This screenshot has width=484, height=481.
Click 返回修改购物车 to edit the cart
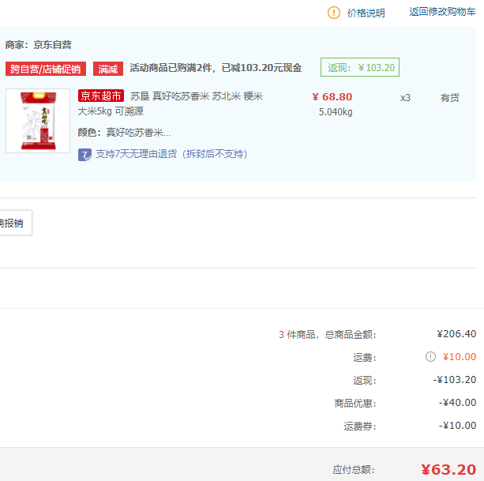pos(442,12)
